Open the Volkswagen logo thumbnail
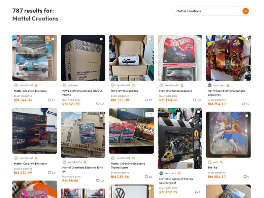Image resolution: width=264 pixels, height=198 pixels. 131,192
